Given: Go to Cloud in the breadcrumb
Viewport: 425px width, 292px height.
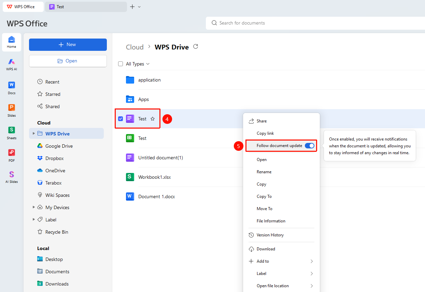Looking at the screenshot, I should (x=135, y=47).
